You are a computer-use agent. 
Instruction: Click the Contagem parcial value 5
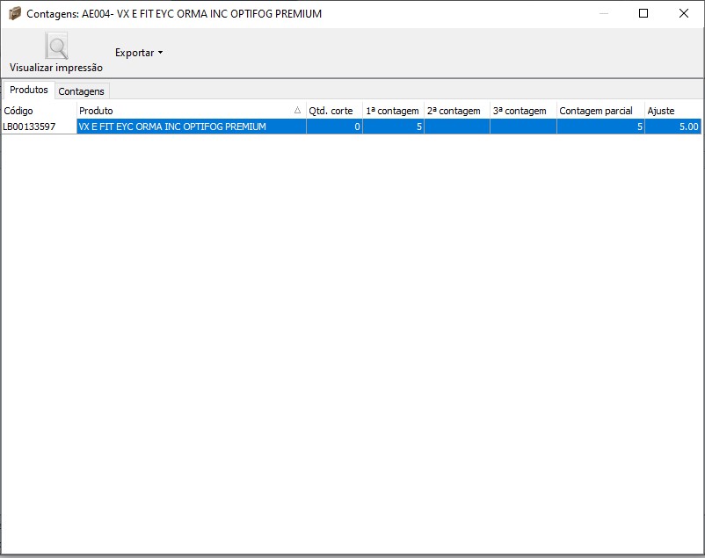(x=600, y=127)
